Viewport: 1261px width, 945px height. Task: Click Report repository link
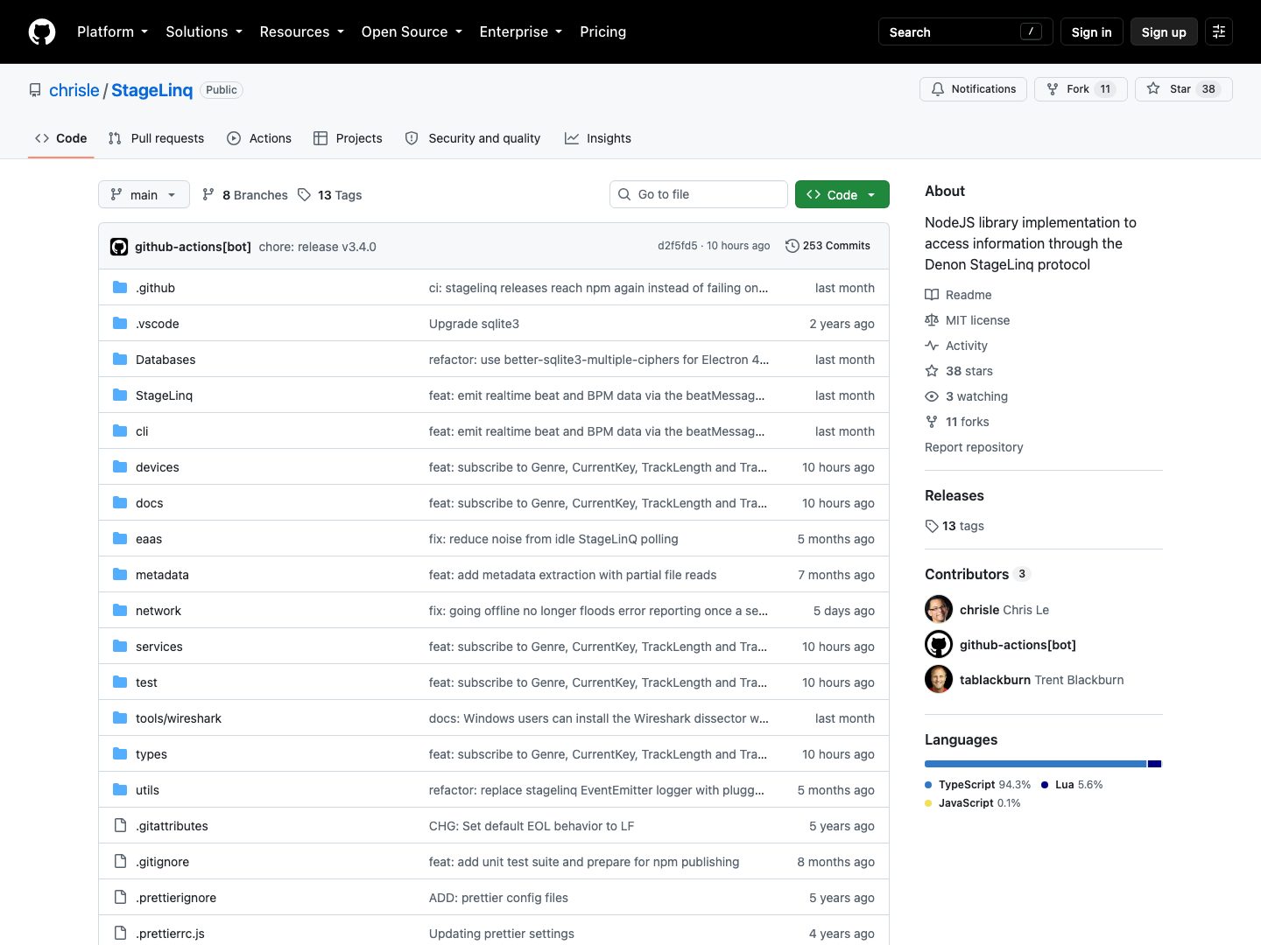(x=974, y=447)
